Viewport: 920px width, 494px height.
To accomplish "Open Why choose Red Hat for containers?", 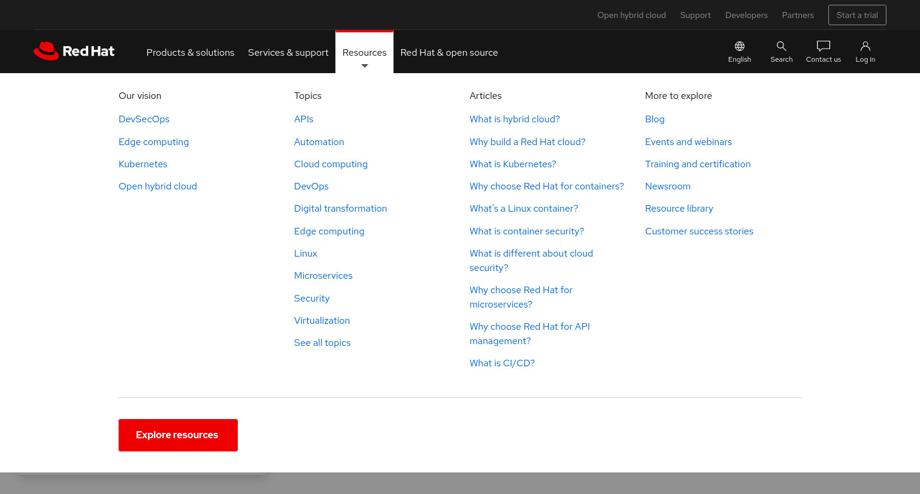I will point(546,186).
